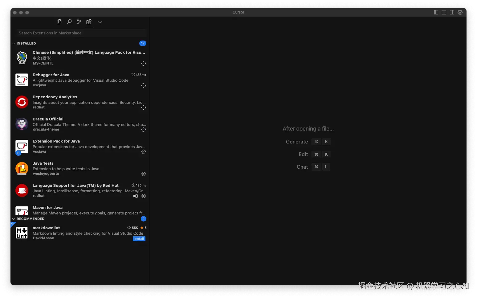The width and height of the screenshot is (477, 298).
Task: Click the Debugger for Java icon
Action: (22, 80)
